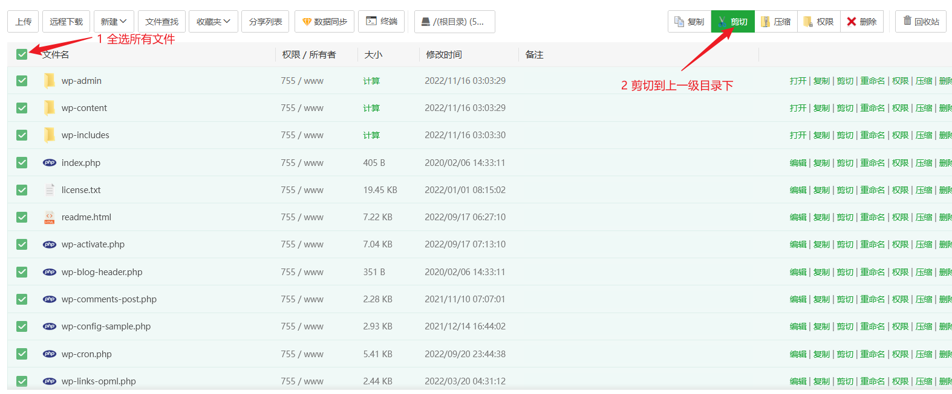Expand the 新建 (new) dropdown
Screen dimensions: 952x394
[x=114, y=22]
